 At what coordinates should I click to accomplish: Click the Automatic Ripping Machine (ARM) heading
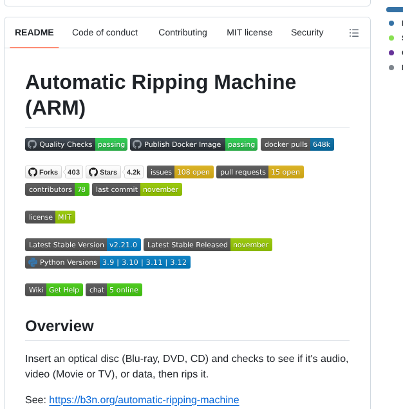pyautogui.click(x=160, y=95)
